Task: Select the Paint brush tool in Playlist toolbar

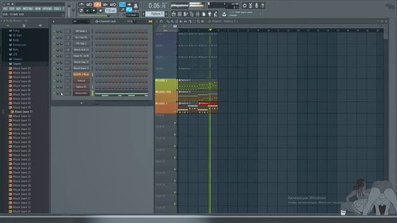Action: 172,22
